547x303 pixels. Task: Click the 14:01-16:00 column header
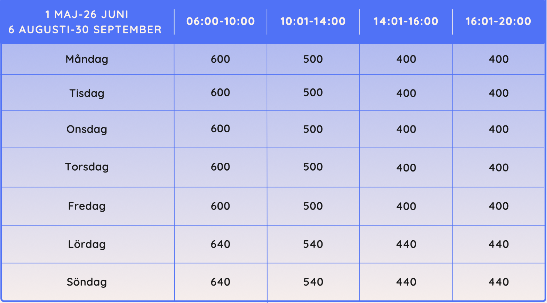[406, 21]
